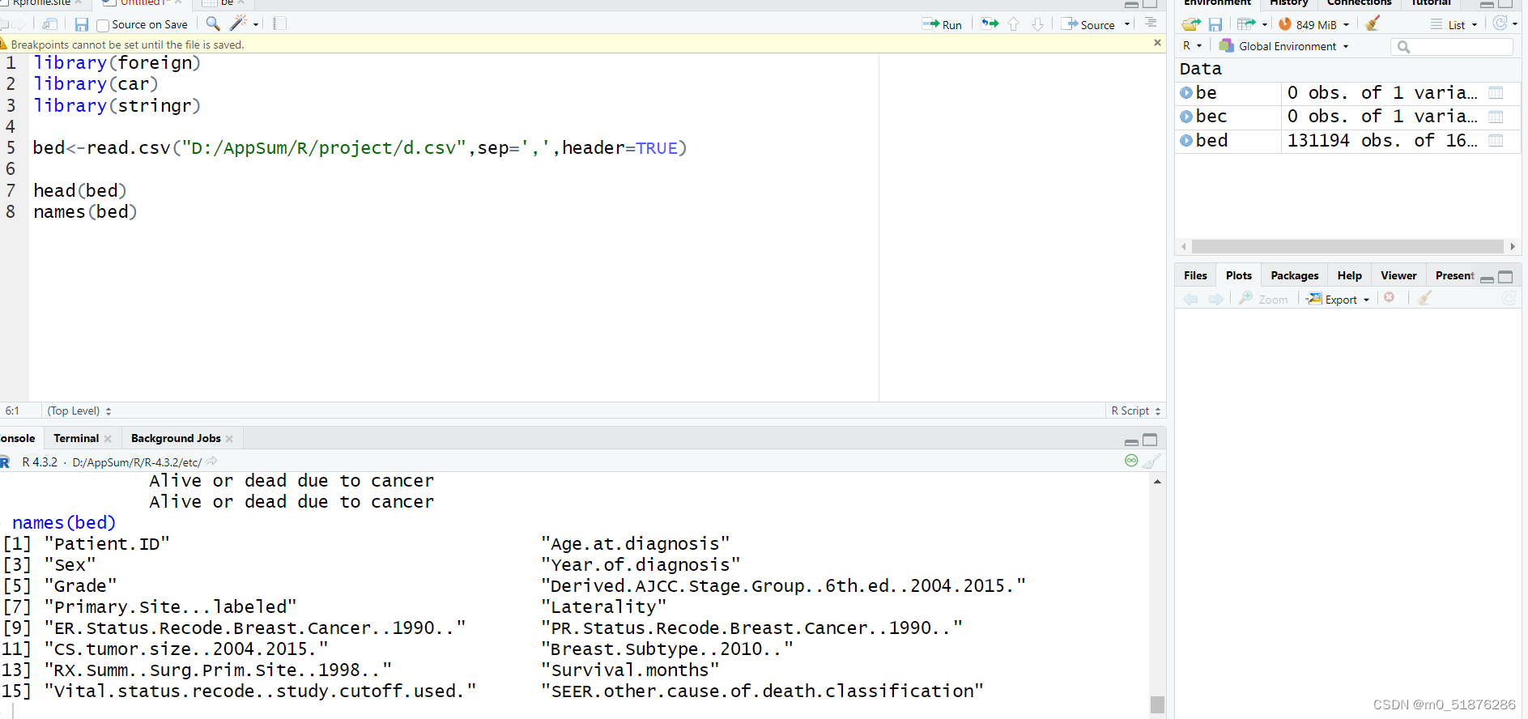Maximize the console pane
Viewport: 1528px width, 719px height.
[x=1150, y=440]
